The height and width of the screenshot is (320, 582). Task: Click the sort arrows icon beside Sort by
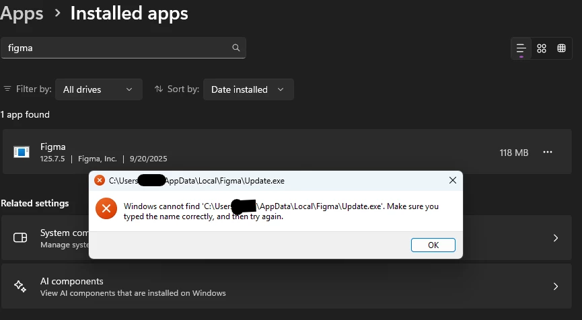pos(159,89)
